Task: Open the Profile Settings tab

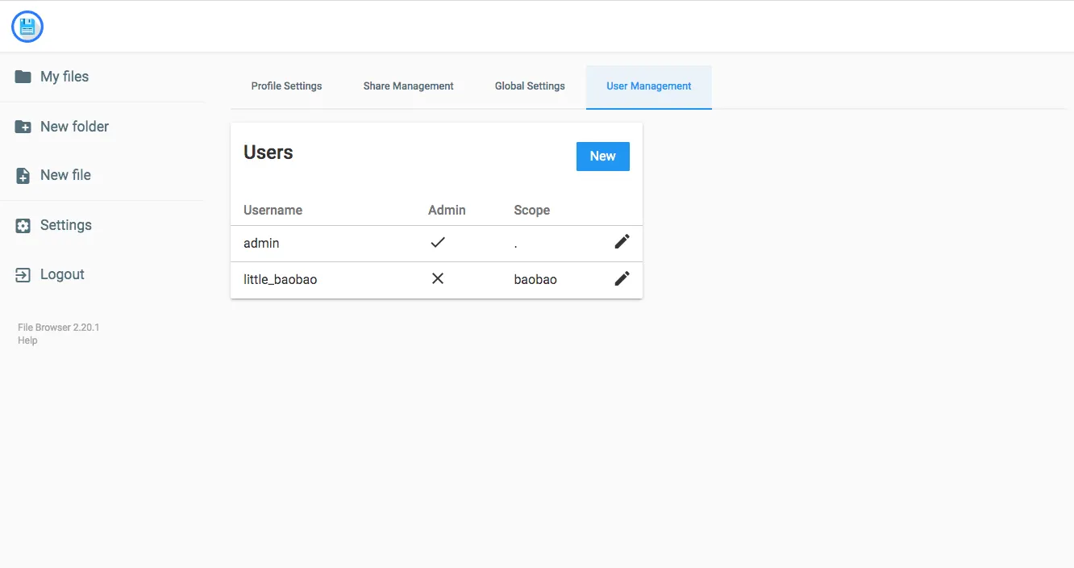Action: tap(286, 86)
